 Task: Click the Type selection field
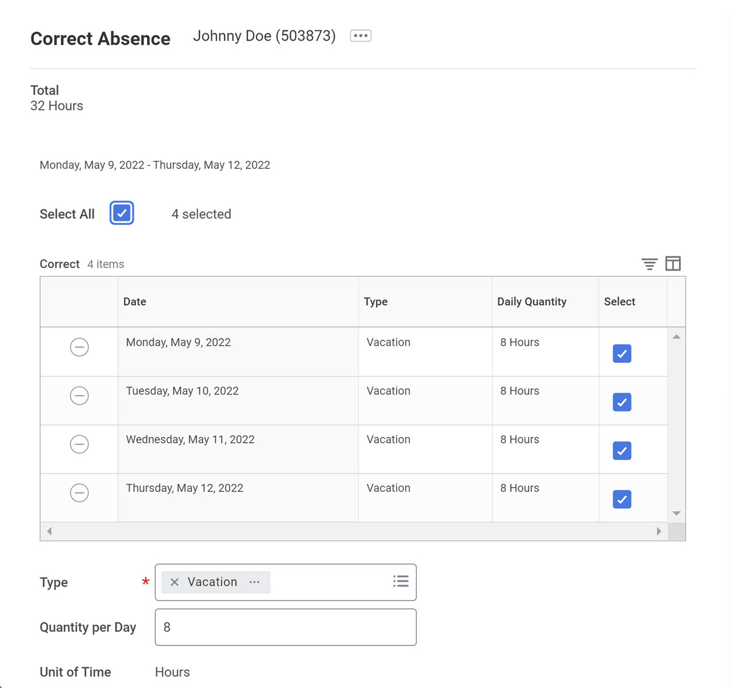coord(286,582)
